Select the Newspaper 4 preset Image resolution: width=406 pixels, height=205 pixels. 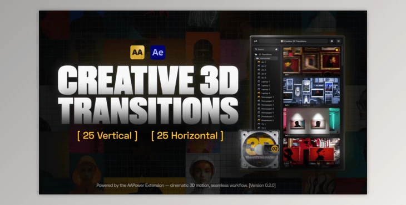pyautogui.click(x=265, y=109)
